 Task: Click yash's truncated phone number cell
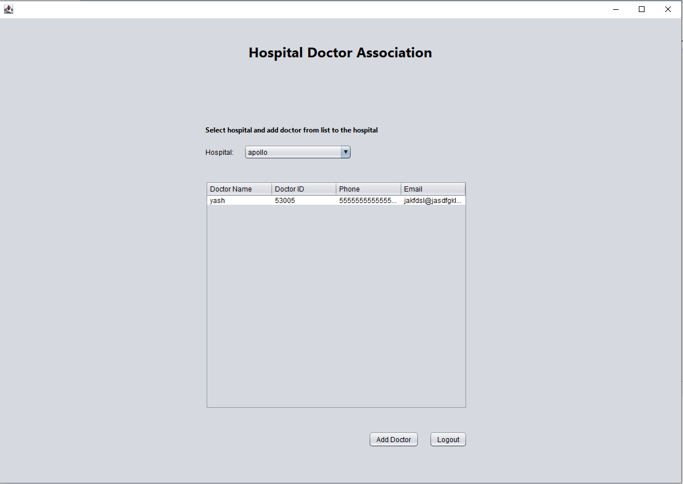pyautogui.click(x=367, y=200)
